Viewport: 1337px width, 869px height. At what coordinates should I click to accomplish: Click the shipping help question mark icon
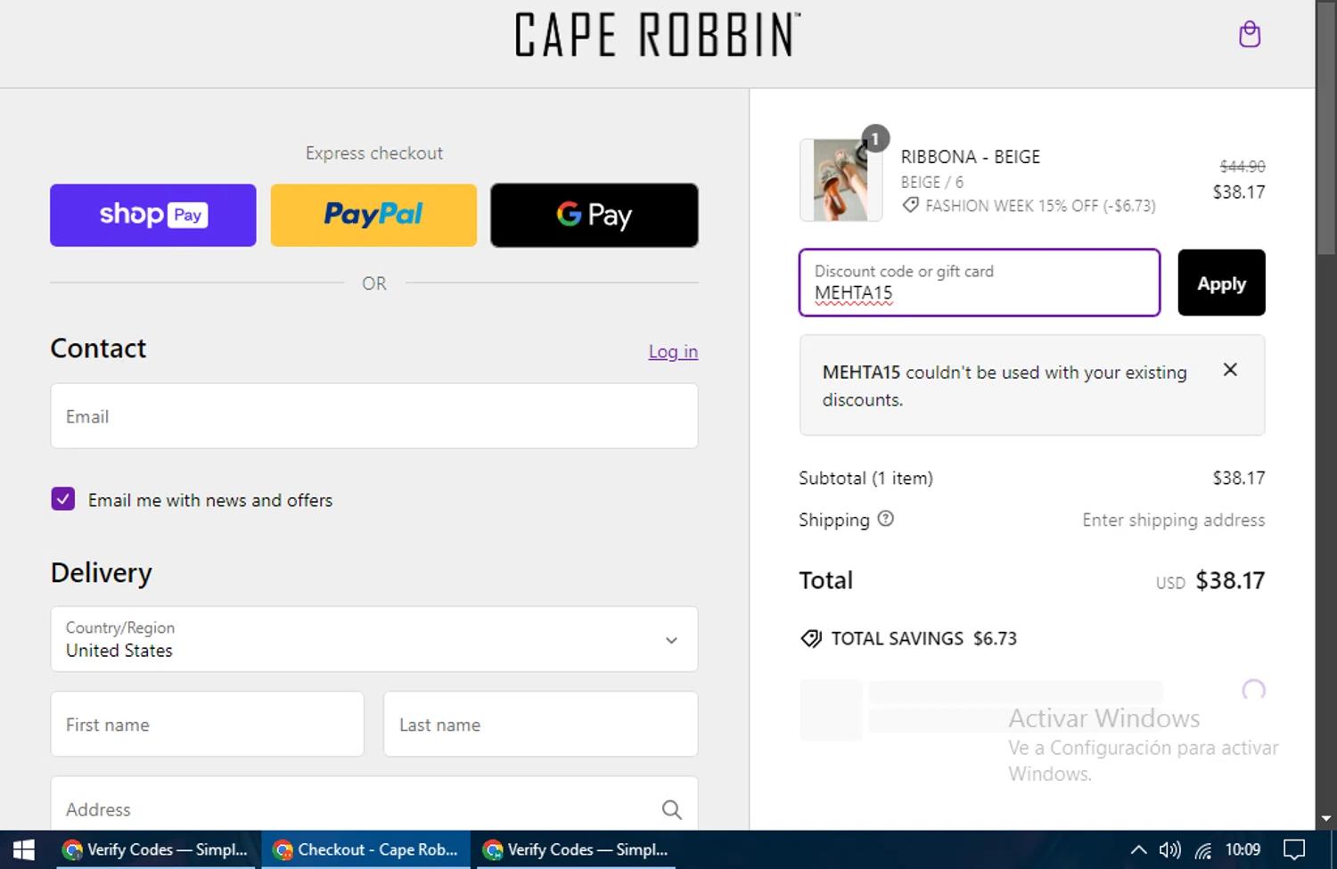click(885, 519)
